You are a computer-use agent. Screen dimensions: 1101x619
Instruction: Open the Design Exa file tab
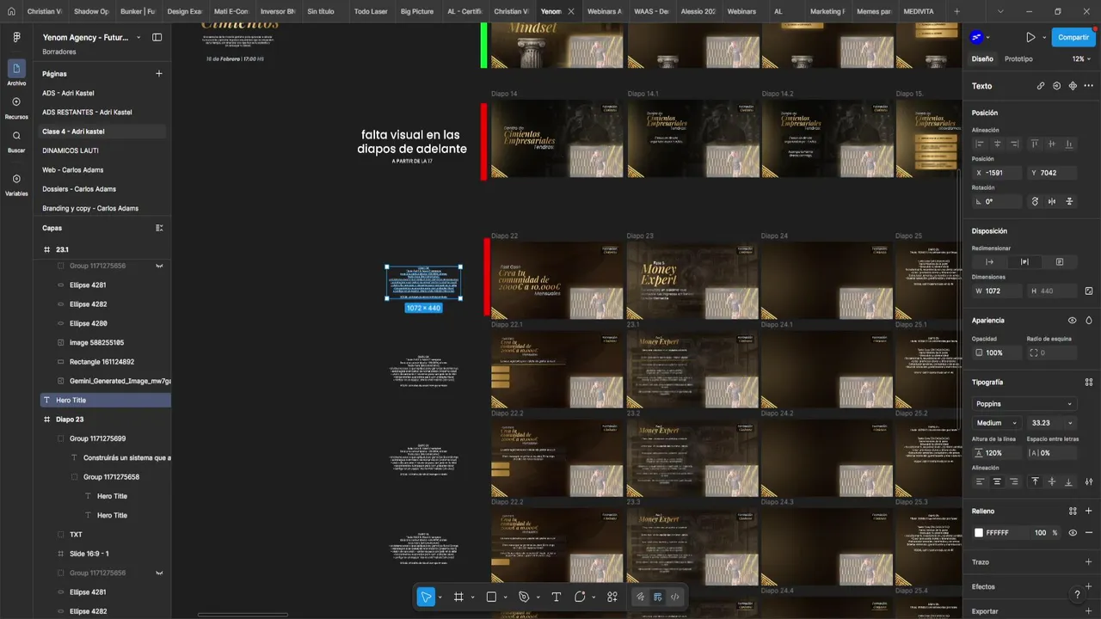click(x=184, y=11)
